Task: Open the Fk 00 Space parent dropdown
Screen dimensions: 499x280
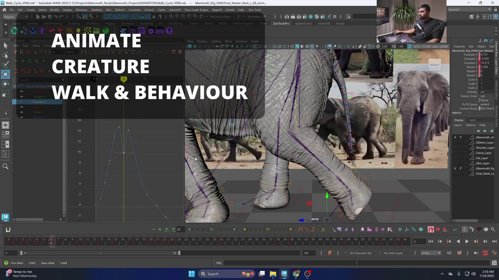Action: click(488, 104)
